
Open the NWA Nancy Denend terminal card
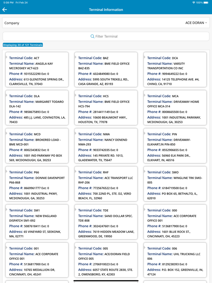(106, 146)
